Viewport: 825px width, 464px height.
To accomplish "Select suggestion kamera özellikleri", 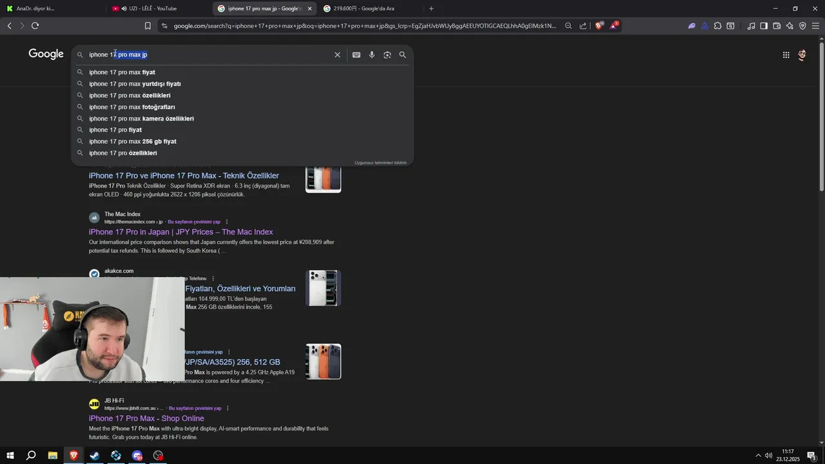I will click(x=242, y=119).
